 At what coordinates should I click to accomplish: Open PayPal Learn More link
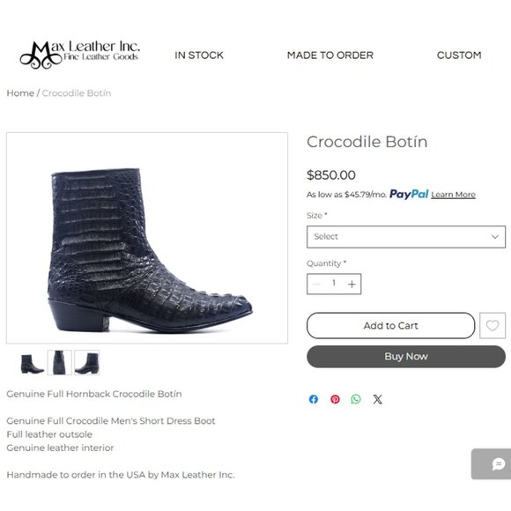(454, 195)
